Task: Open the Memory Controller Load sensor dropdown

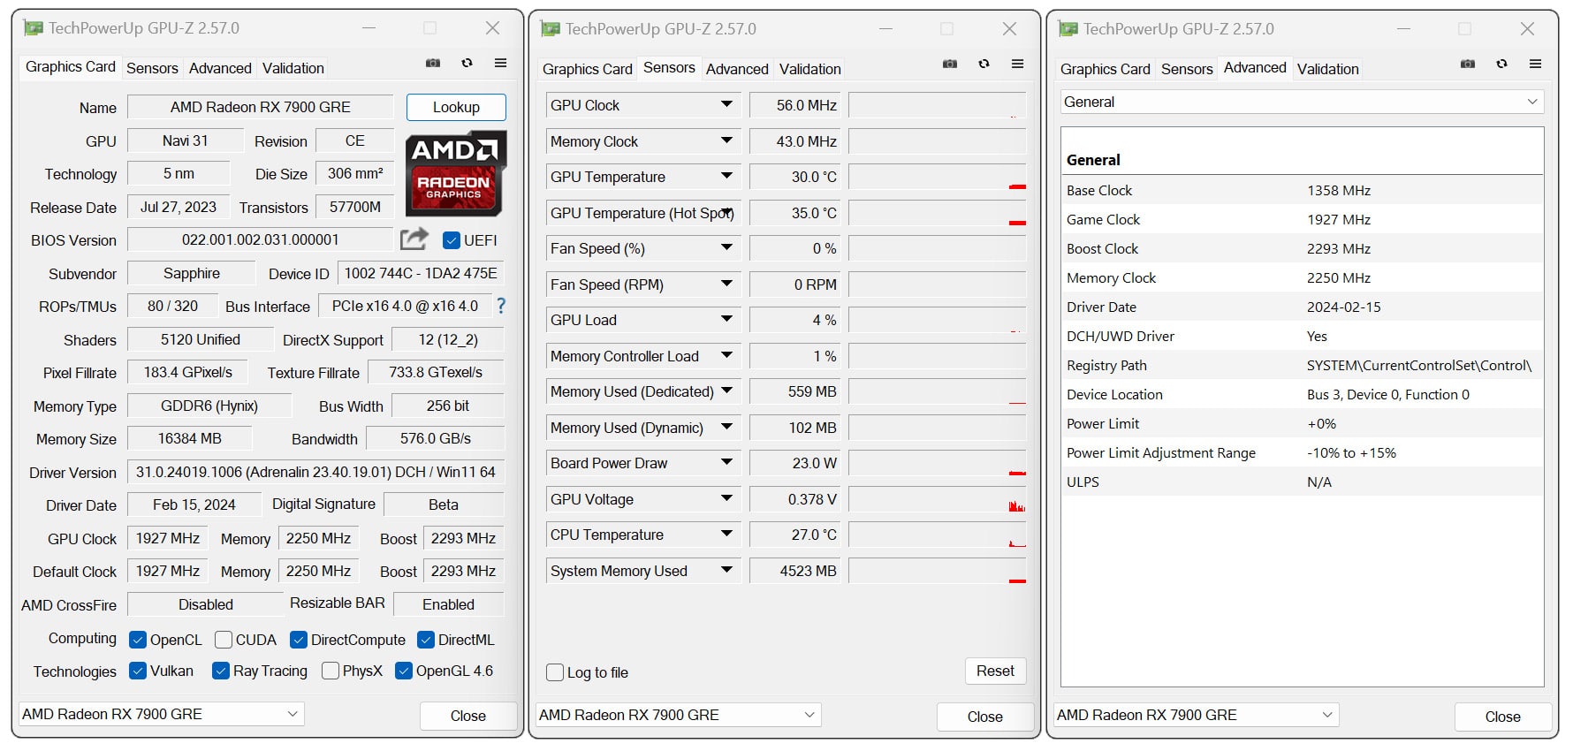Action: pyautogui.click(x=726, y=355)
